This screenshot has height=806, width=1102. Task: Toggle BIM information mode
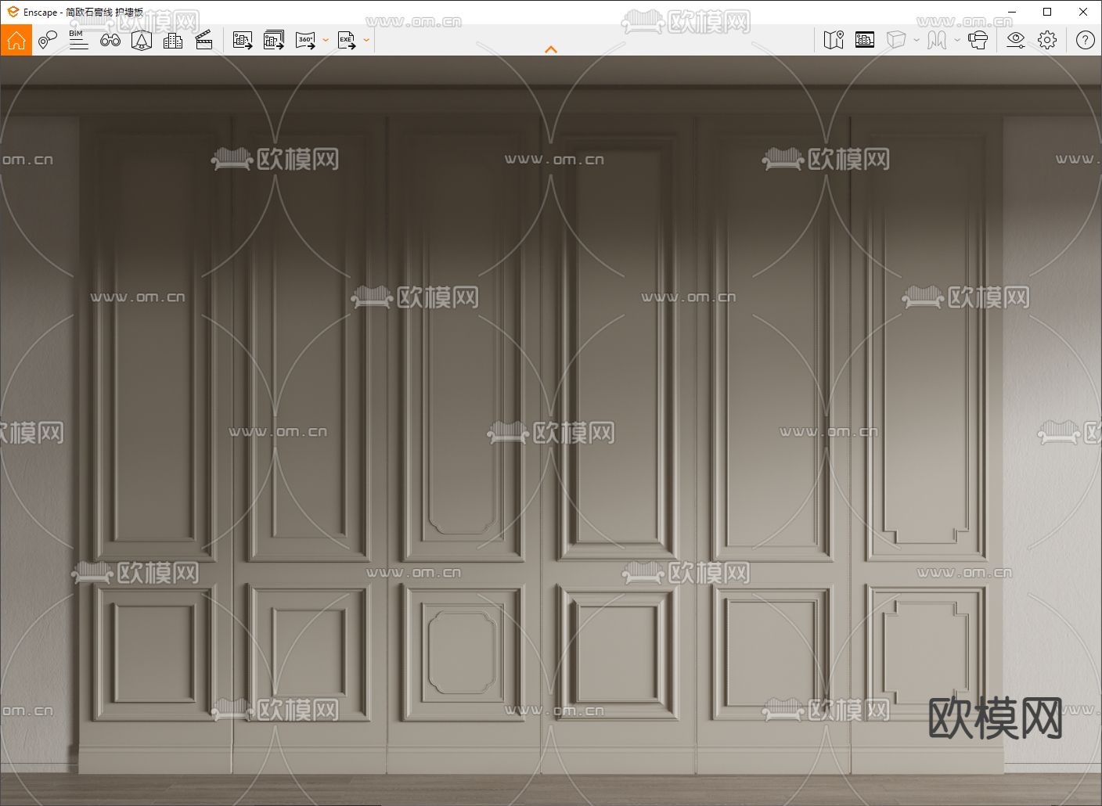coord(78,40)
